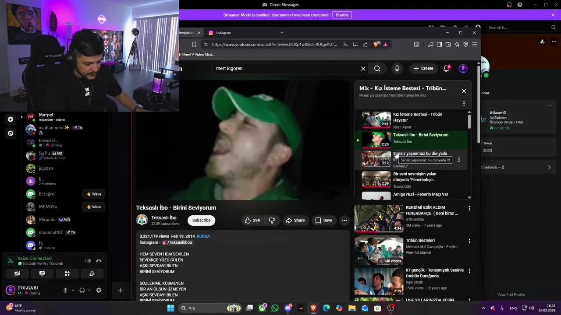Mute Discord microphone

65,290
